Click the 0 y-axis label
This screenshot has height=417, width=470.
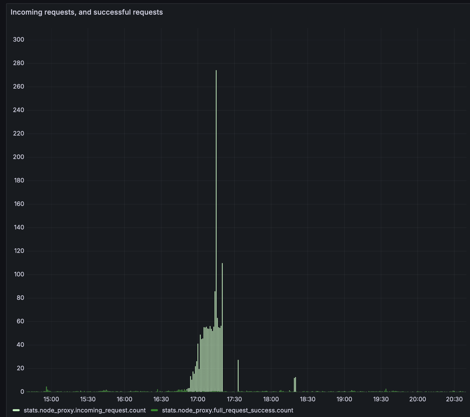click(x=22, y=392)
